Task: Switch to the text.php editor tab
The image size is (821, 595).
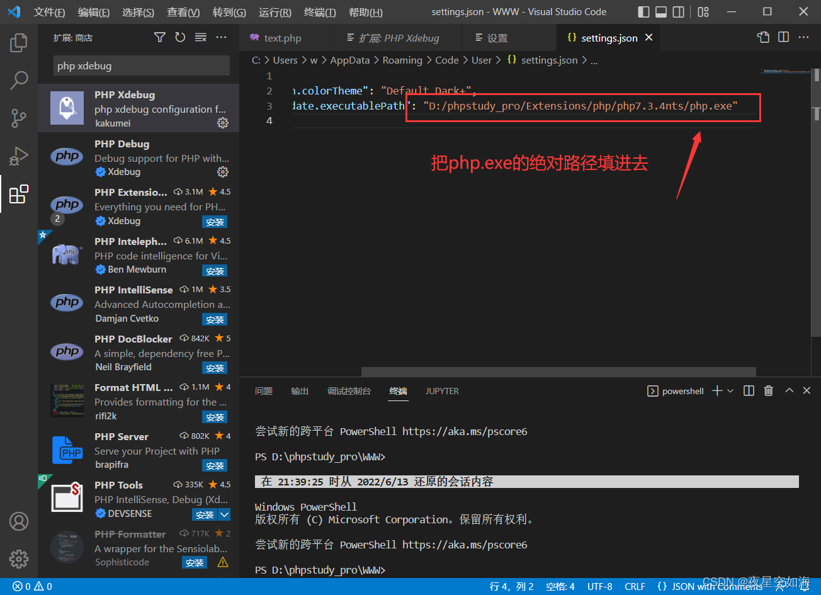Action: pos(282,38)
